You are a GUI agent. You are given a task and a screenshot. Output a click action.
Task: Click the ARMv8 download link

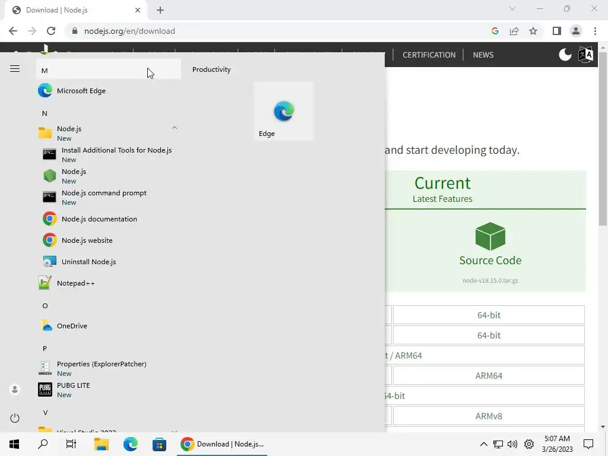(x=489, y=416)
